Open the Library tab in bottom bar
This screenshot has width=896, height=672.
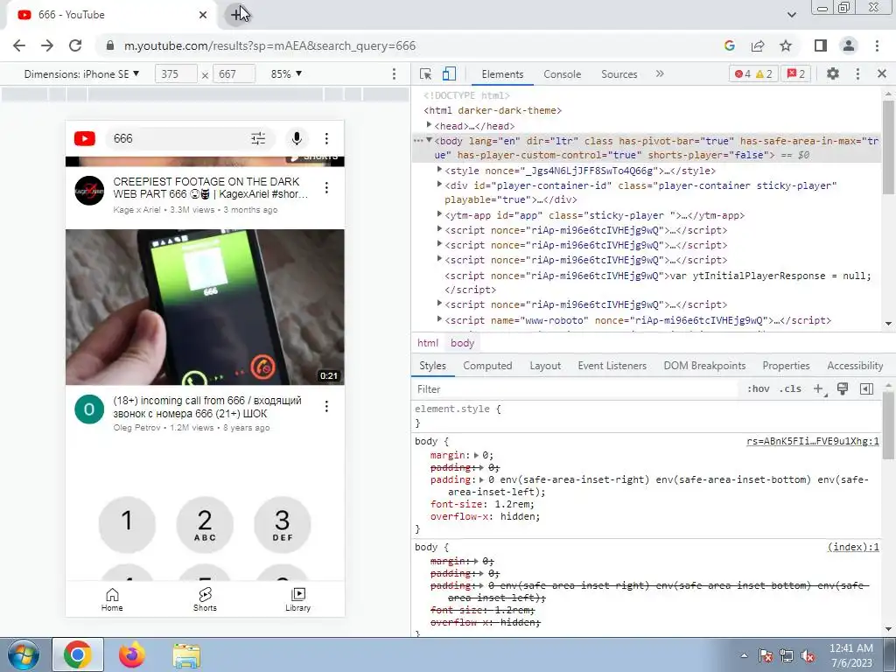click(297, 599)
